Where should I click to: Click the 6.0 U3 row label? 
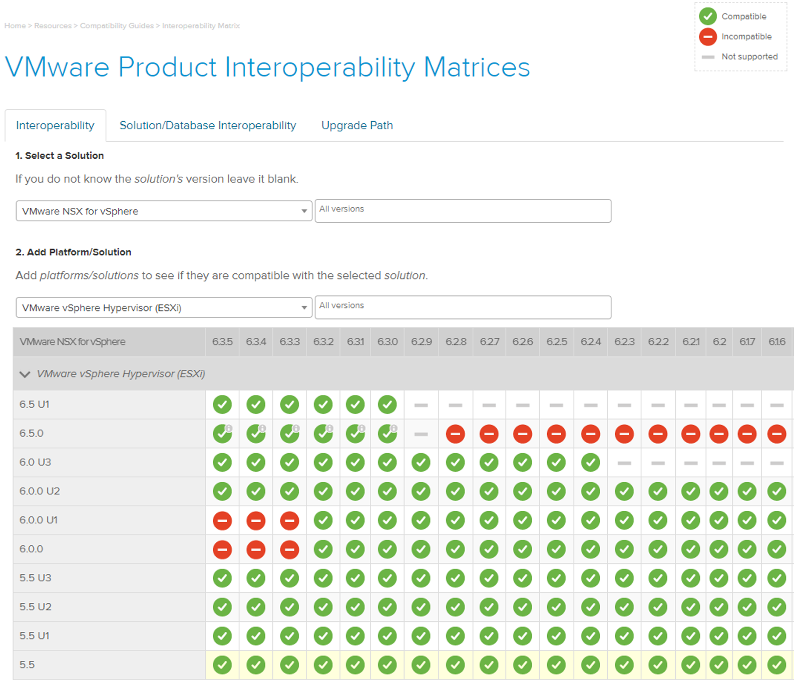35,462
